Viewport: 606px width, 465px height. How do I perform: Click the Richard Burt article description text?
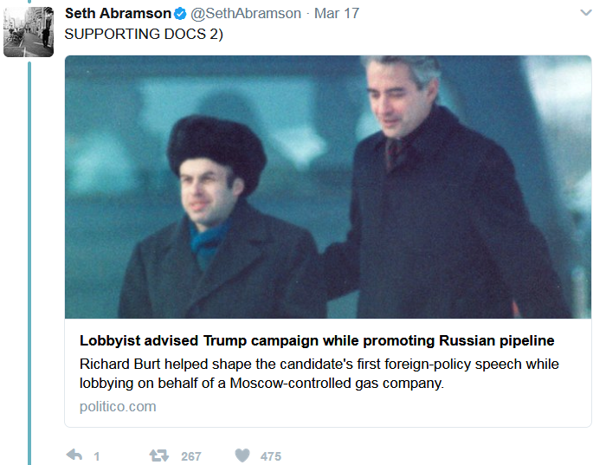click(319, 373)
